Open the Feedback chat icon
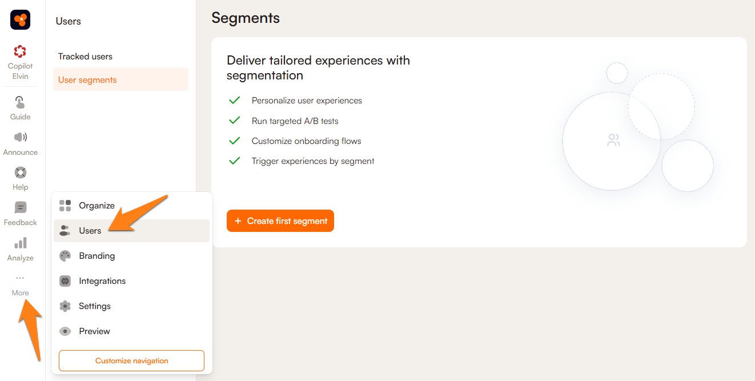Screen dimensions: 755x381 coord(20,208)
